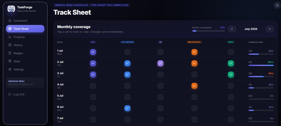The height and width of the screenshot is (126, 281).
Task: Click the Progress bar-chart icon
Action: point(10,37)
